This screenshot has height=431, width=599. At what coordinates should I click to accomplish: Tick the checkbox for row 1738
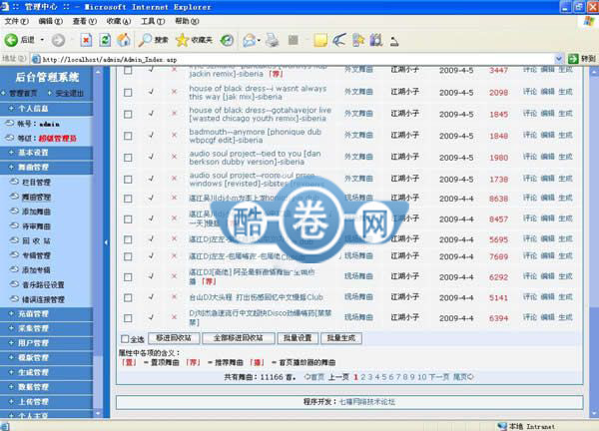click(x=128, y=180)
